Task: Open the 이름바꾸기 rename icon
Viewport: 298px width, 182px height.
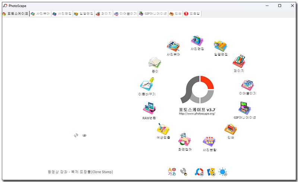Action: [147, 84]
